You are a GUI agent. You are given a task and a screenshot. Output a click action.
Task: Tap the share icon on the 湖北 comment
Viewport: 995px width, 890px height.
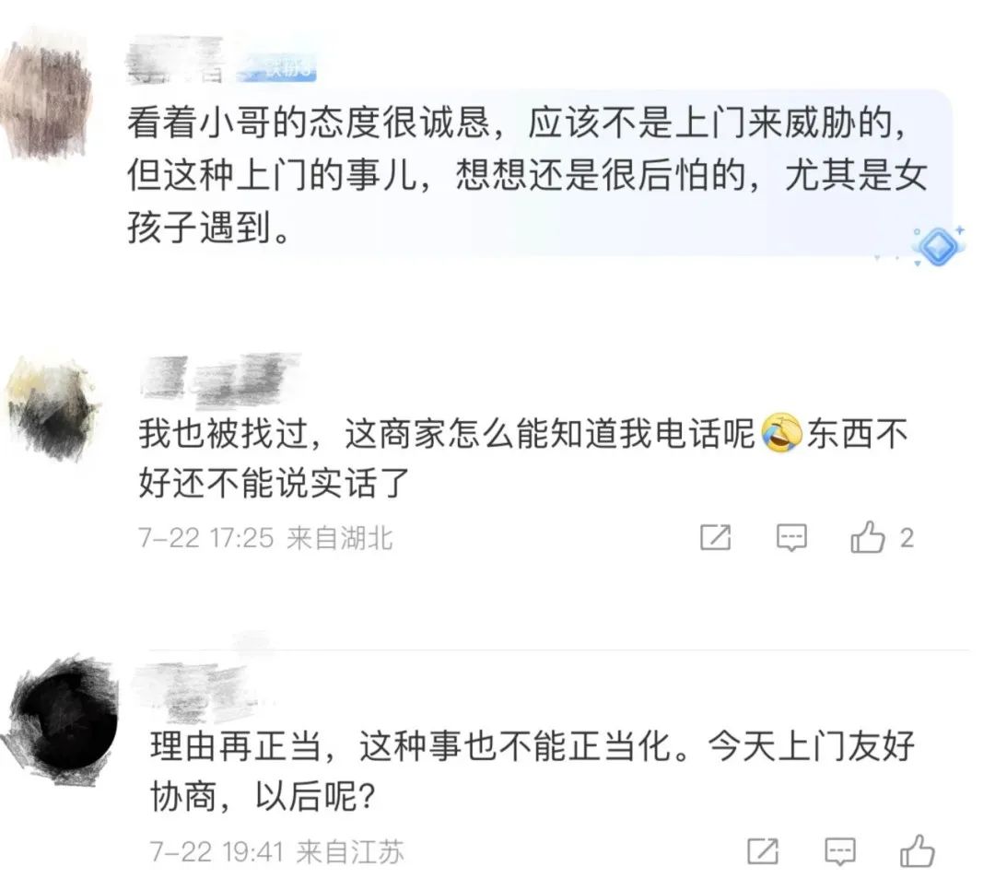click(715, 537)
